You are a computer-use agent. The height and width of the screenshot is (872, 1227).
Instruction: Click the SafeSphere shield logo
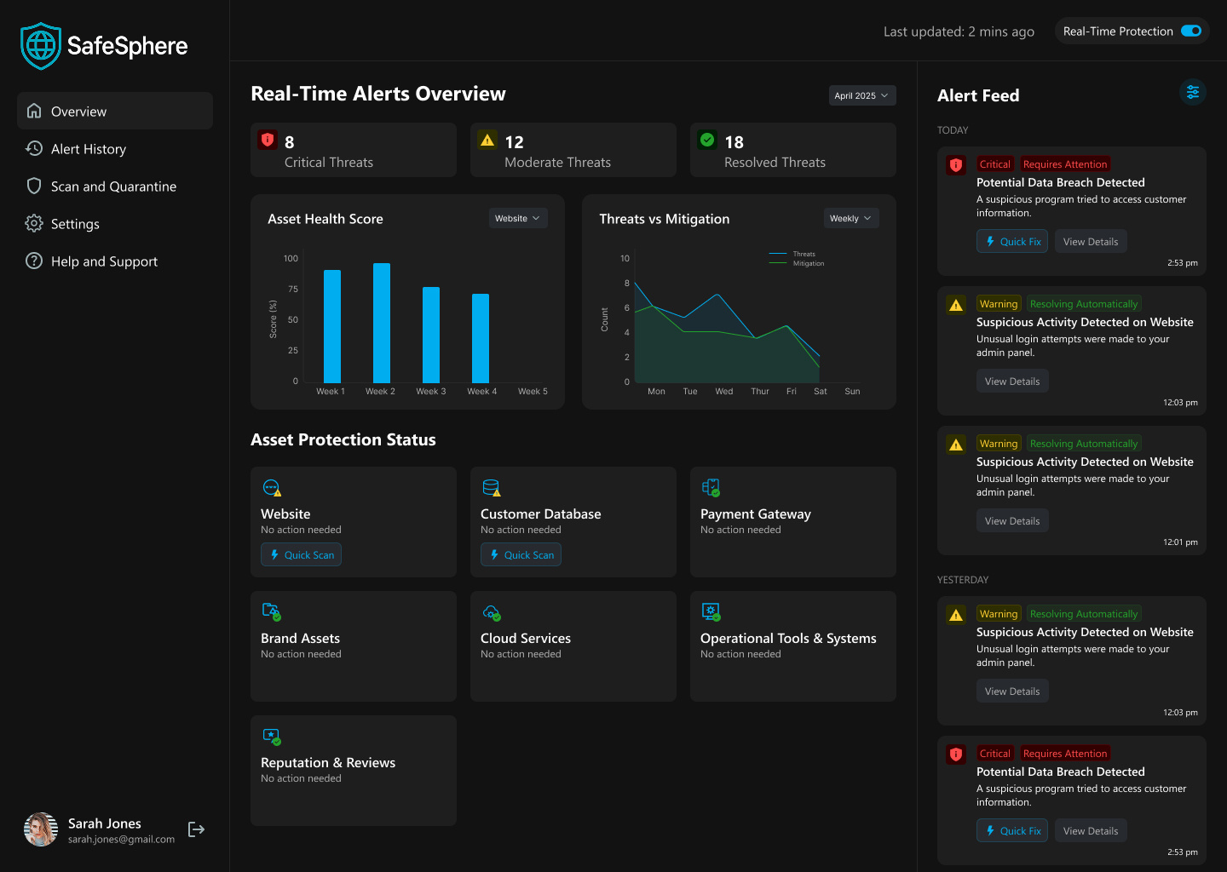(41, 46)
